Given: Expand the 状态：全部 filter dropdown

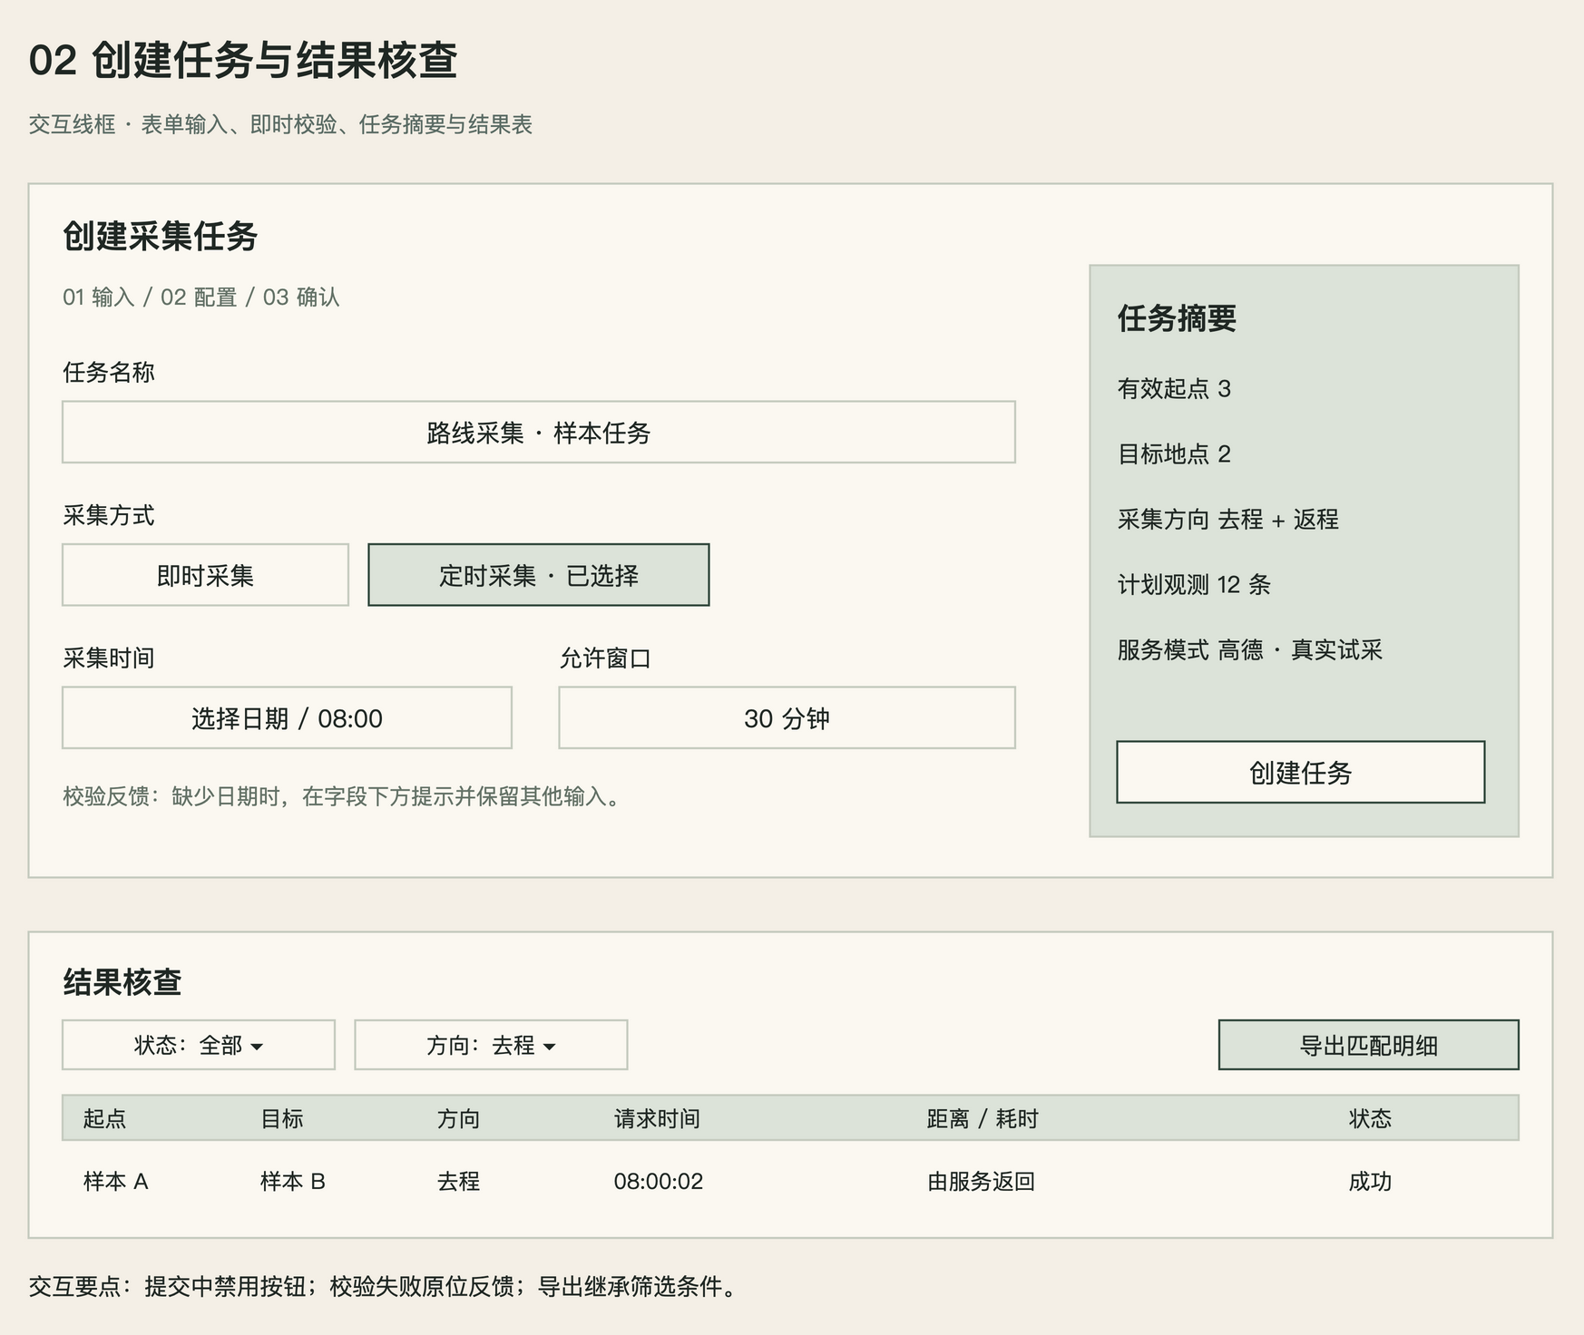Looking at the screenshot, I should (x=198, y=1045).
